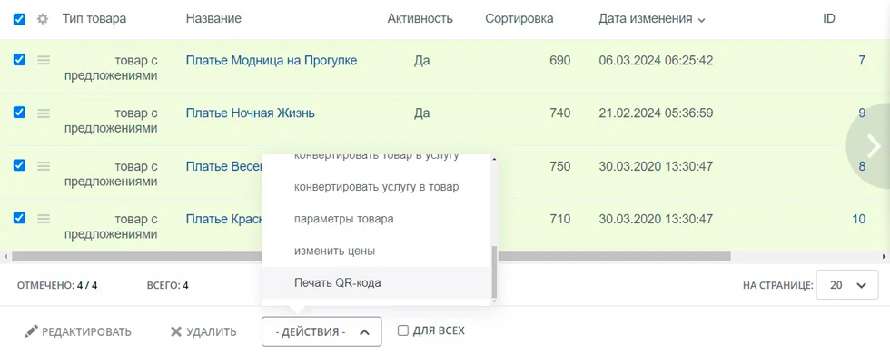
Task: Click the pencil Редактировать icon
Action: point(31,331)
